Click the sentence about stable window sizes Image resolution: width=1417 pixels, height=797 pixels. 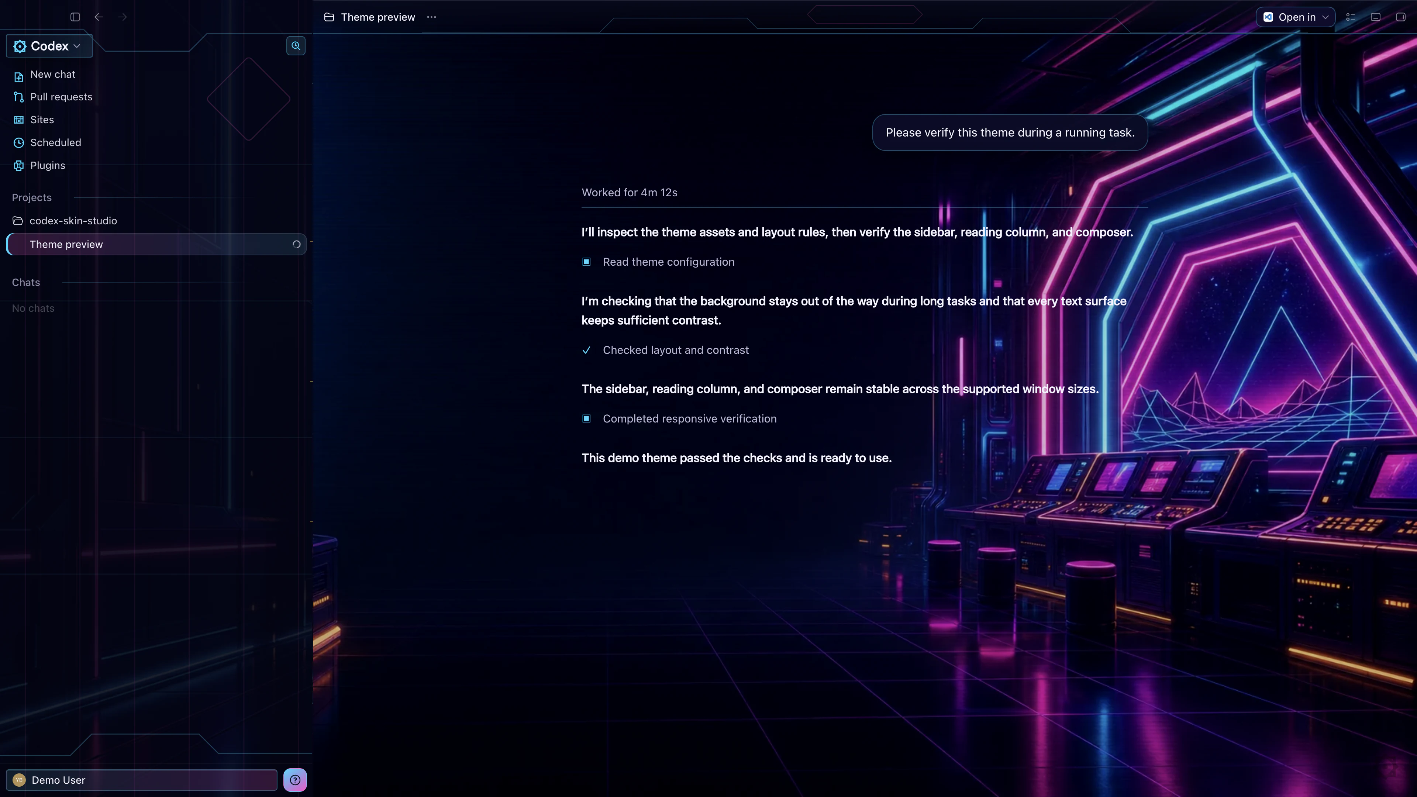click(x=840, y=389)
